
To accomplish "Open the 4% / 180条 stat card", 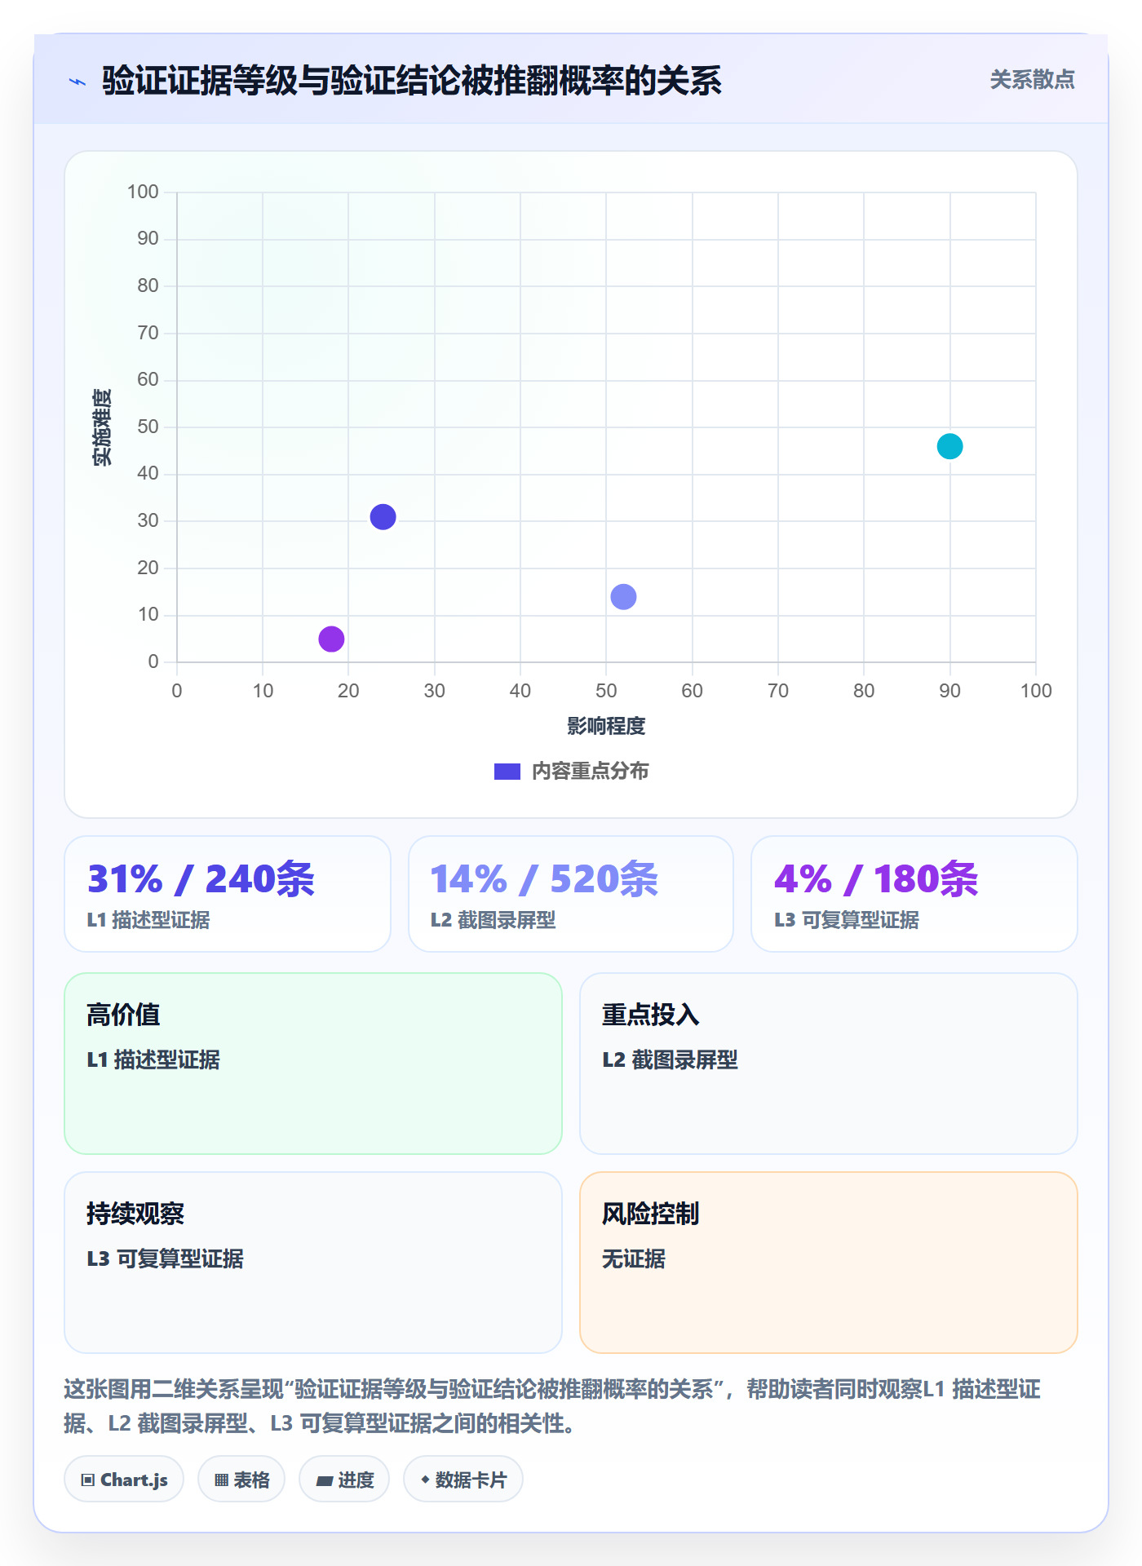I will tap(914, 894).
